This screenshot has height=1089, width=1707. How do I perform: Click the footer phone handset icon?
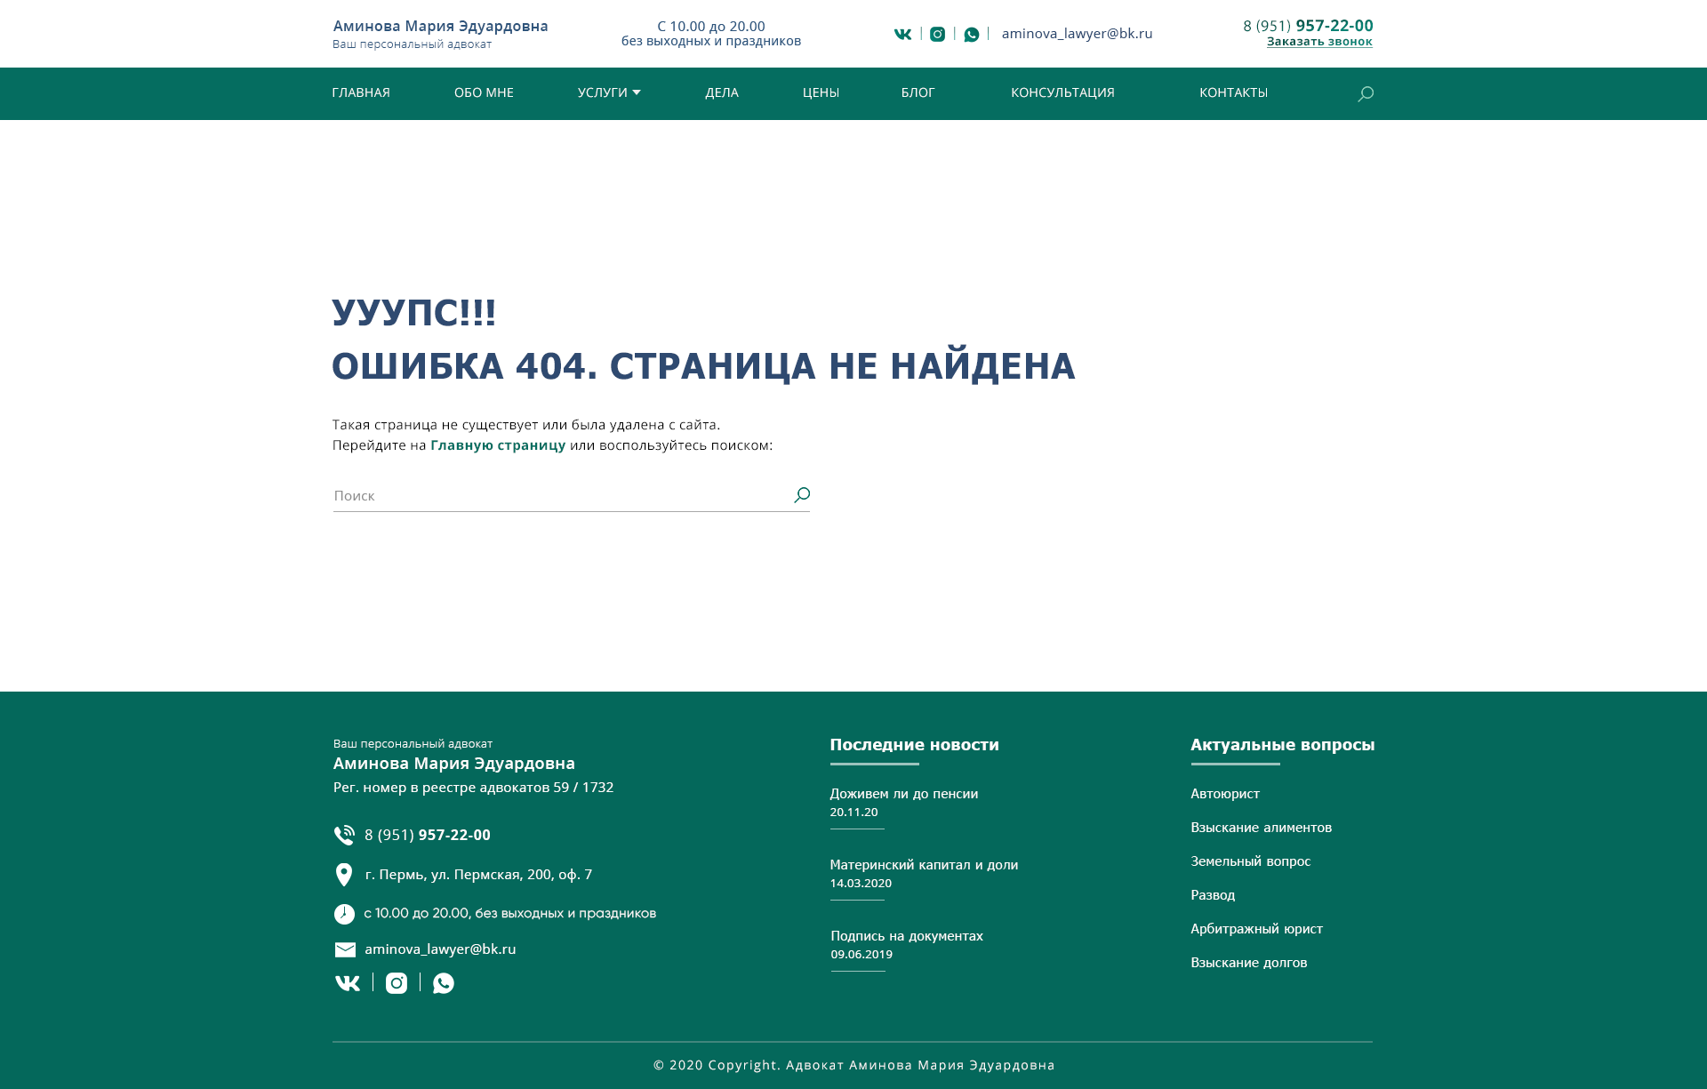pyautogui.click(x=344, y=836)
